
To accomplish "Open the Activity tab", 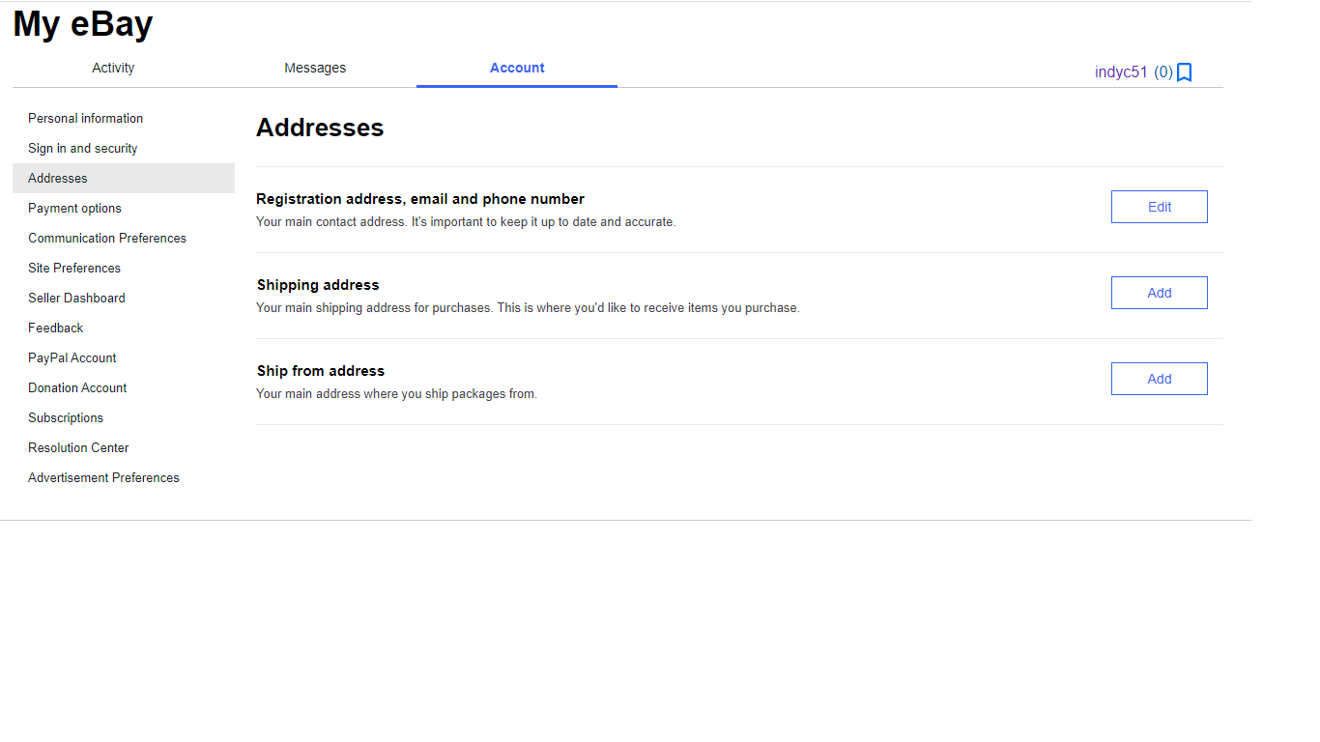I will point(113,68).
